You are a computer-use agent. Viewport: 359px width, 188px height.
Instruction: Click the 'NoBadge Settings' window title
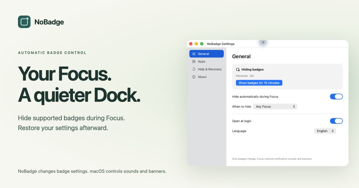pyautogui.click(x=221, y=44)
